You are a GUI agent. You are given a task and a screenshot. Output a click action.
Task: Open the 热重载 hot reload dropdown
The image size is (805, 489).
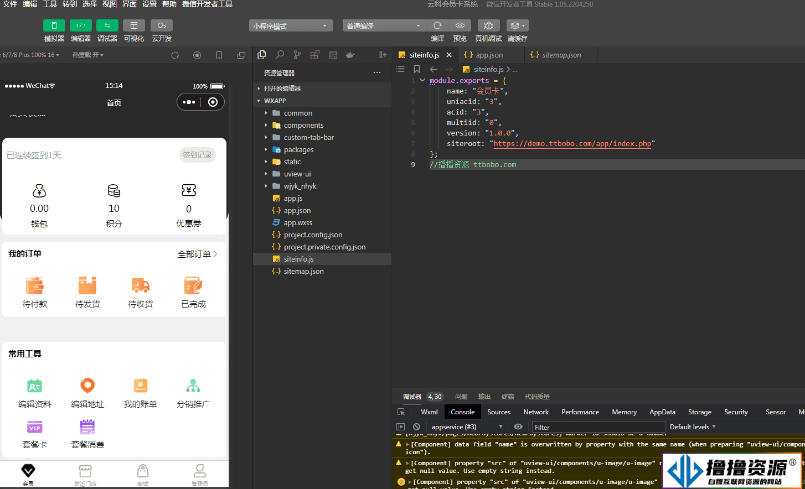(x=87, y=55)
